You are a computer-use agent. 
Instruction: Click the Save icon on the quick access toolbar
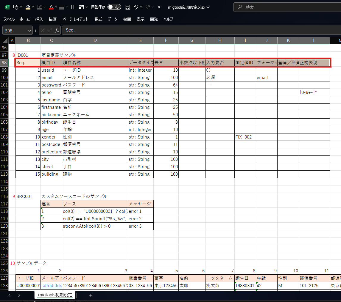click(x=127, y=7)
